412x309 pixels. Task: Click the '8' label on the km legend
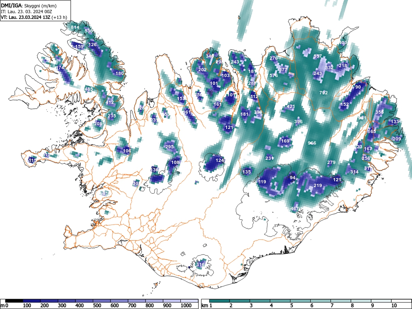coord(352,306)
